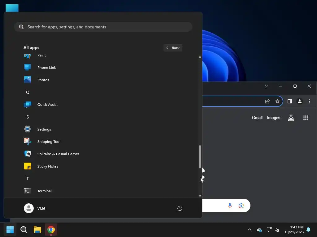Click All apps scrollbar up arrow
The height and width of the screenshot is (237, 317).
tap(200, 57)
